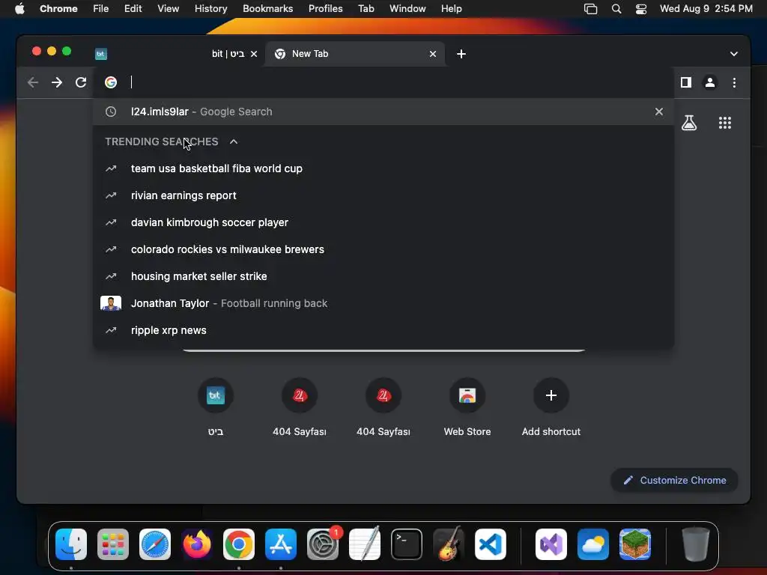Reload the current page
767x575 pixels.
point(81,82)
